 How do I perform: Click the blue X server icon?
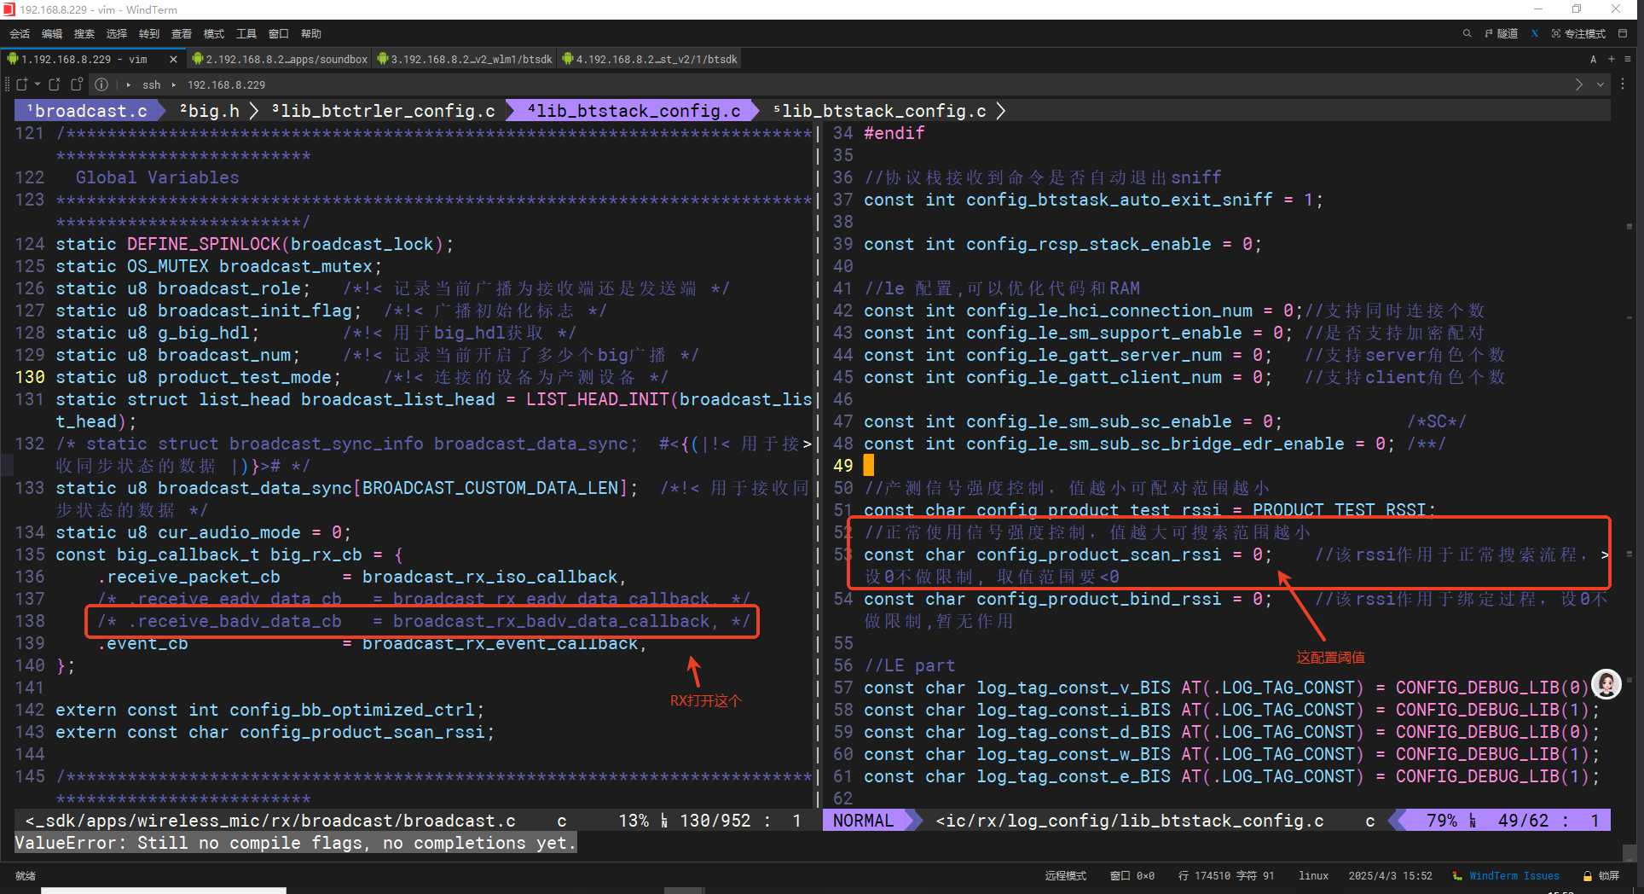click(1535, 34)
